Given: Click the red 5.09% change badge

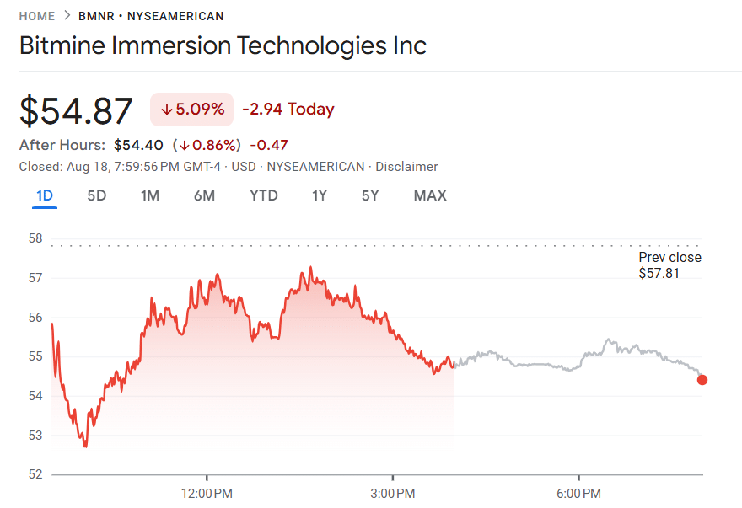Looking at the screenshot, I should pyautogui.click(x=191, y=110).
